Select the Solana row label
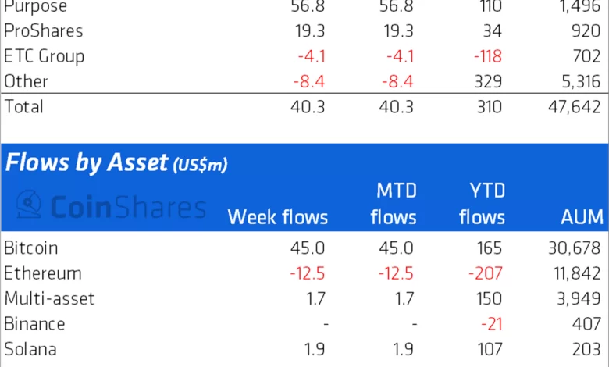This screenshot has height=367, width=609. pyautogui.click(x=30, y=348)
